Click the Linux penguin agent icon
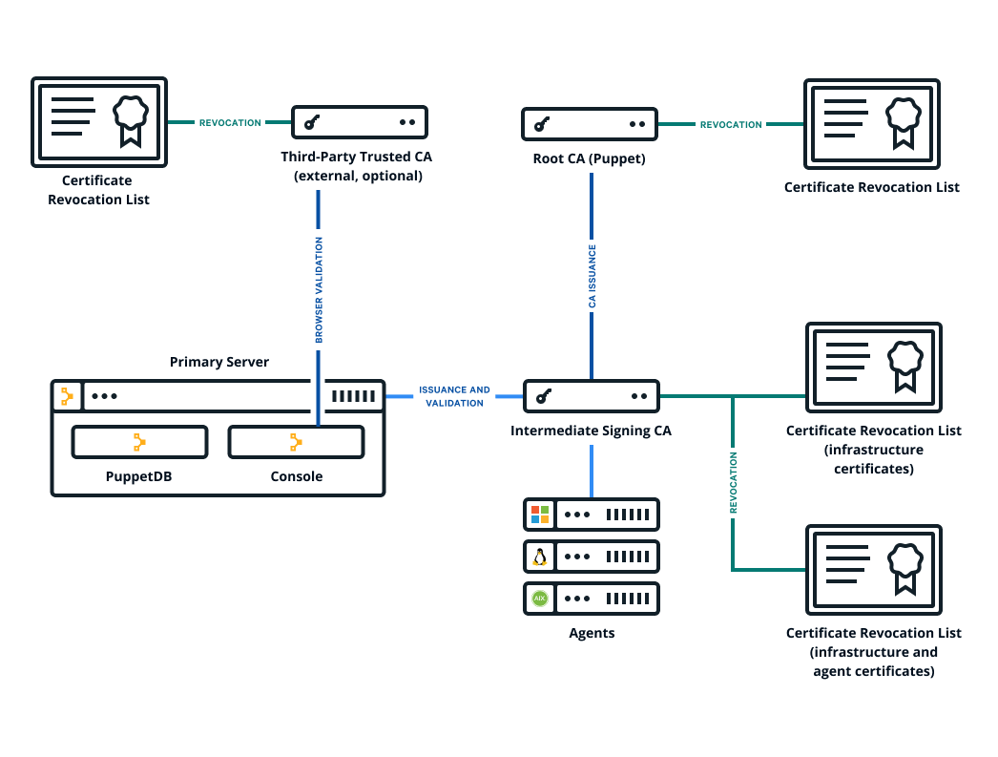The width and height of the screenshot is (998, 757). (540, 557)
